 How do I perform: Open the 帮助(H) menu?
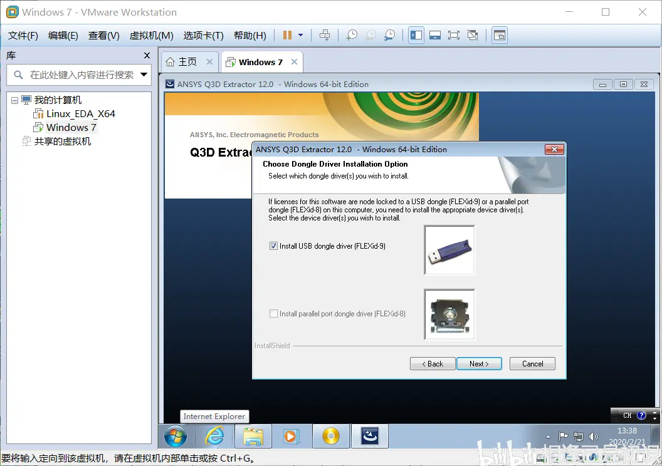tap(250, 36)
